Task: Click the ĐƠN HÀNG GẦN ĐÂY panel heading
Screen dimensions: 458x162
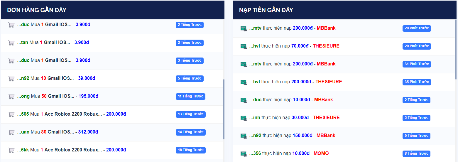Action: point(37,10)
